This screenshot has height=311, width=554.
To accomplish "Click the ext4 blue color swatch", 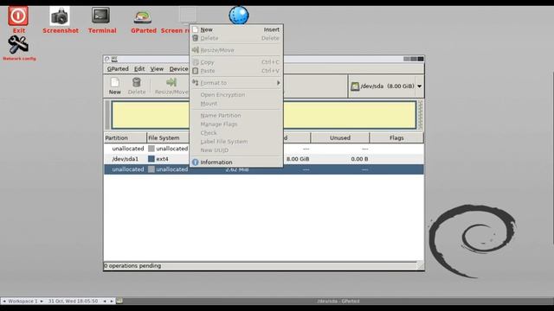I will pyautogui.click(x=151, y=159).
